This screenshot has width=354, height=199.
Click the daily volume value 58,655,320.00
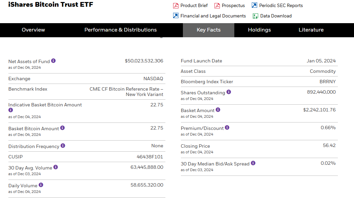(147, 185)
